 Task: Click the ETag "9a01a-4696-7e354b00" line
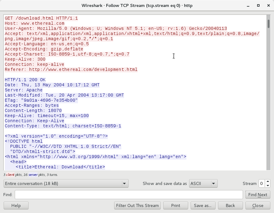point(41,100)
